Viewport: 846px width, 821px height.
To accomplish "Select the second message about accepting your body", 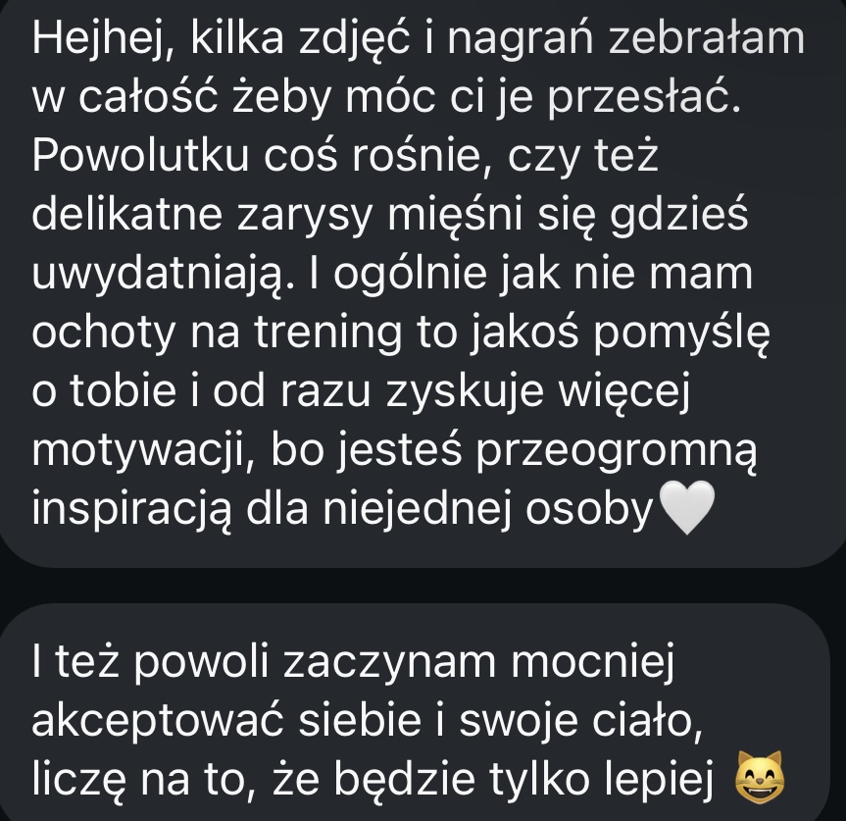I will [415, 712].
